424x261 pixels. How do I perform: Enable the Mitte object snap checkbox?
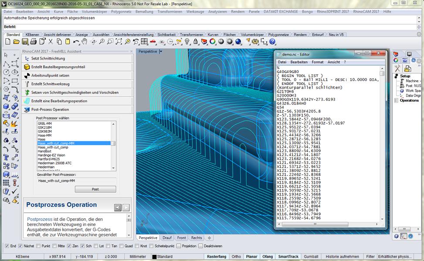coord(54,246)
